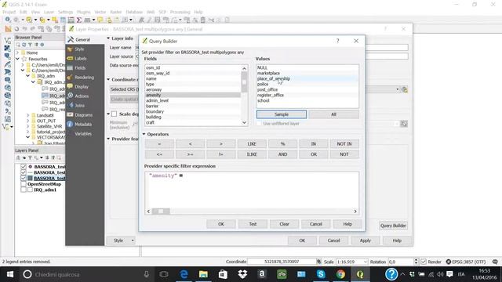502x282 pixels.
Task: Click the Sample values button
Action: (282, 114)
